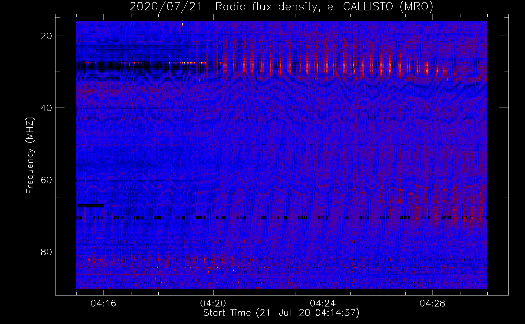The width and height of the screenshot is (525, 324).
Task: Click the black horizontal bar near 67 MHz
Action: (90, 205)
